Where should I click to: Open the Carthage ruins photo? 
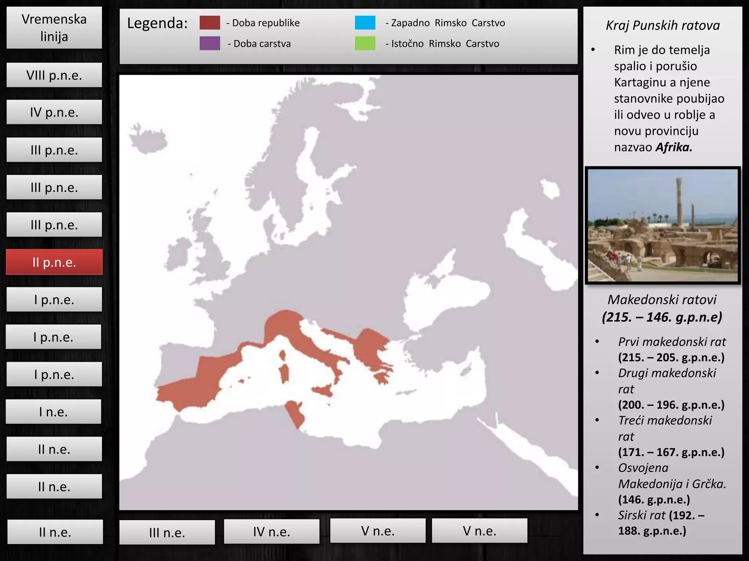click(663, 225)
